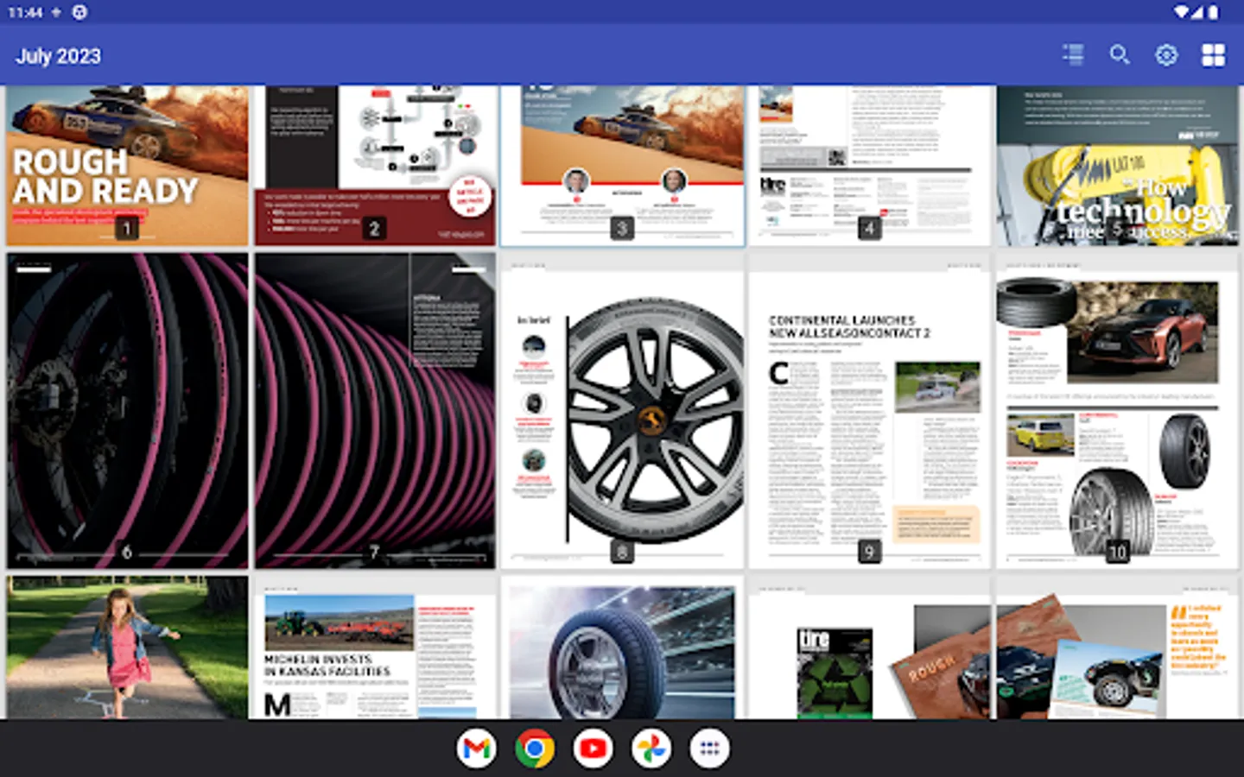Open thumbnail of tire in stadium
This screenshot has width=1244, height=777.
622,647
